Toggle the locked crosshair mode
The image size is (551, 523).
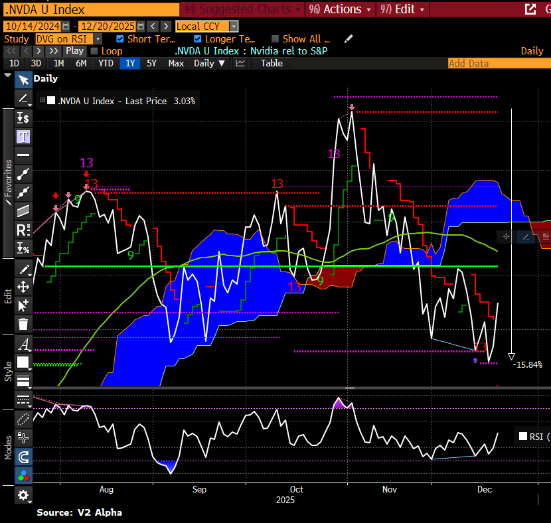[23, 437]
